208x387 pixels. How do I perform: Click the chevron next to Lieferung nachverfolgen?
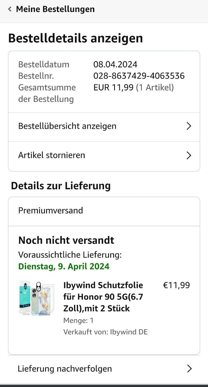(189, 369)
